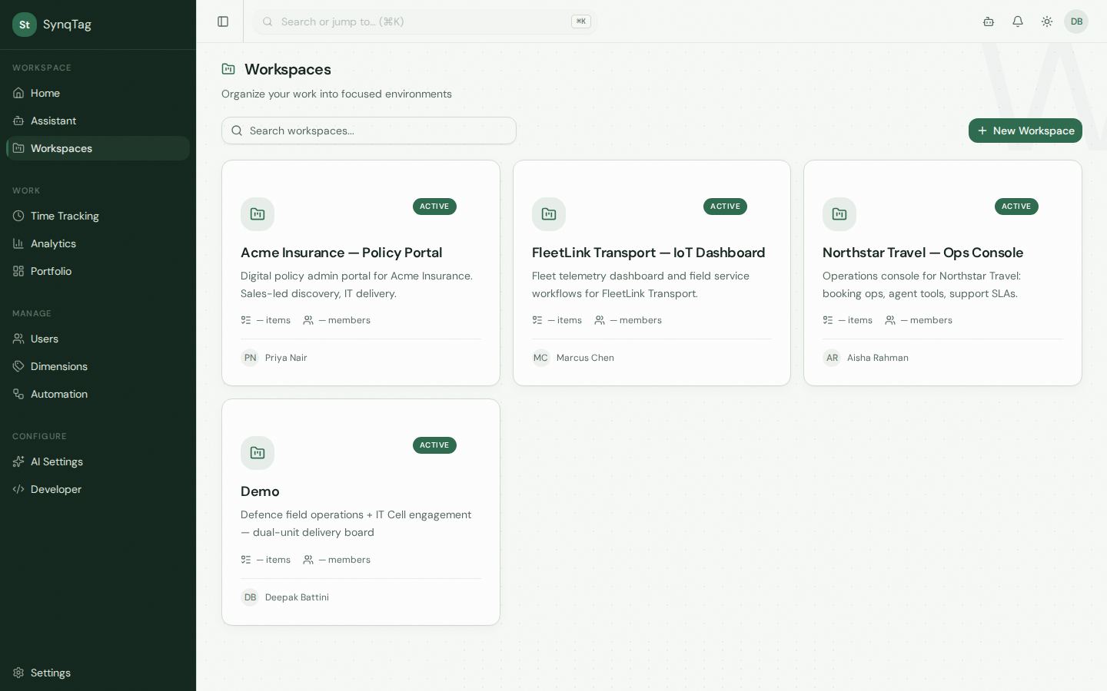
Task: Toggle light theme sun icon
Action: point(1047,21)
